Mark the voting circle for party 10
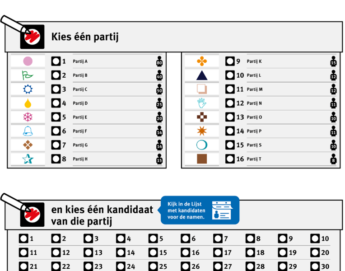The height and width of the screenshot is (271, 345). [230, 75]
